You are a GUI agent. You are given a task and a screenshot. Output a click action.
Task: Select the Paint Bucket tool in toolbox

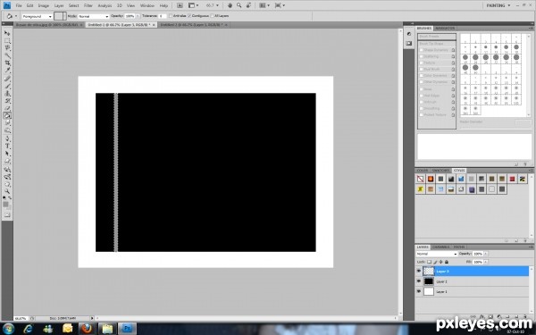[7, 116]
